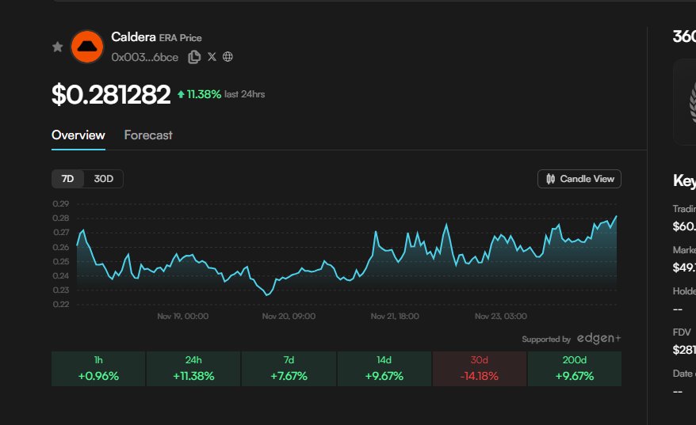Click the Nov 23, 03:00 axis label
This screenshot has width=696, height=425.
501,316
